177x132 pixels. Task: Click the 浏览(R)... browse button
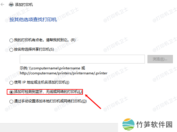[x=160, y=59]
